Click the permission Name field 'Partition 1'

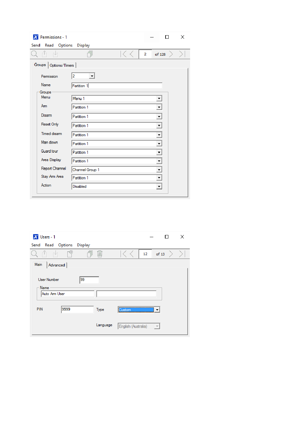(117, 86)
